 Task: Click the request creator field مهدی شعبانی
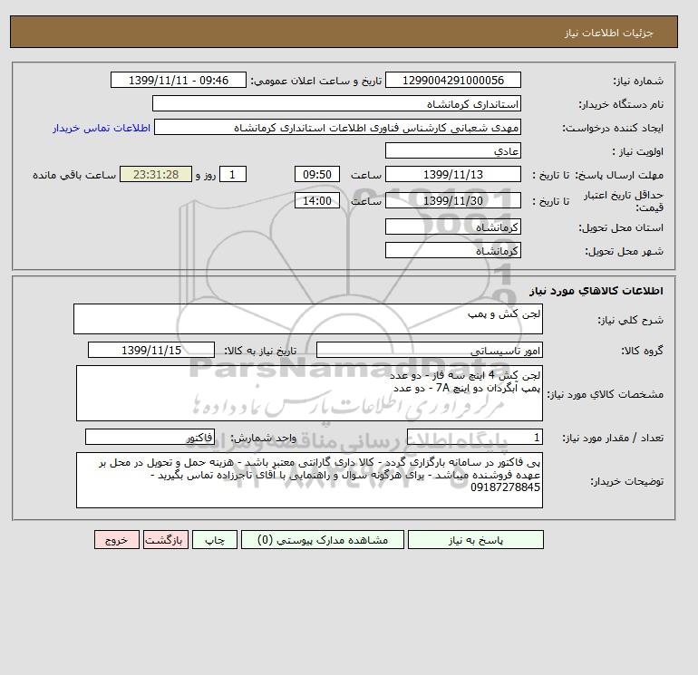click(337, 127)
